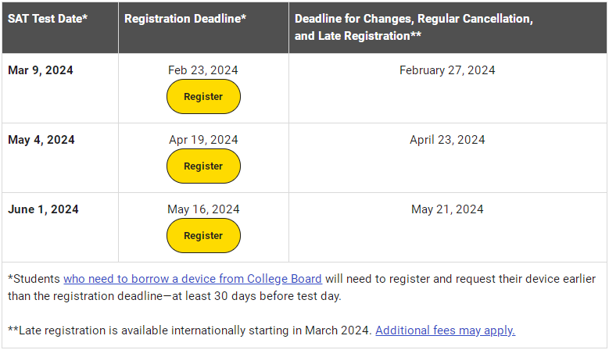Click the May 4, 2024 test date cell
609x350 pixels.
pyautogui.click(x=60, y=158)
